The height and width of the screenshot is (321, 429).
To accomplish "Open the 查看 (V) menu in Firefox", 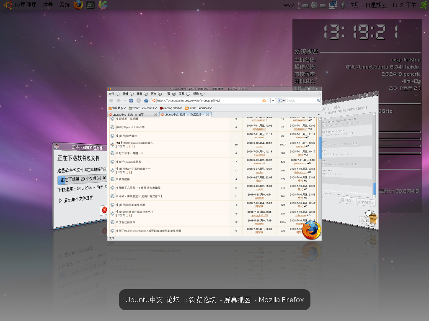I will point(142,94).
